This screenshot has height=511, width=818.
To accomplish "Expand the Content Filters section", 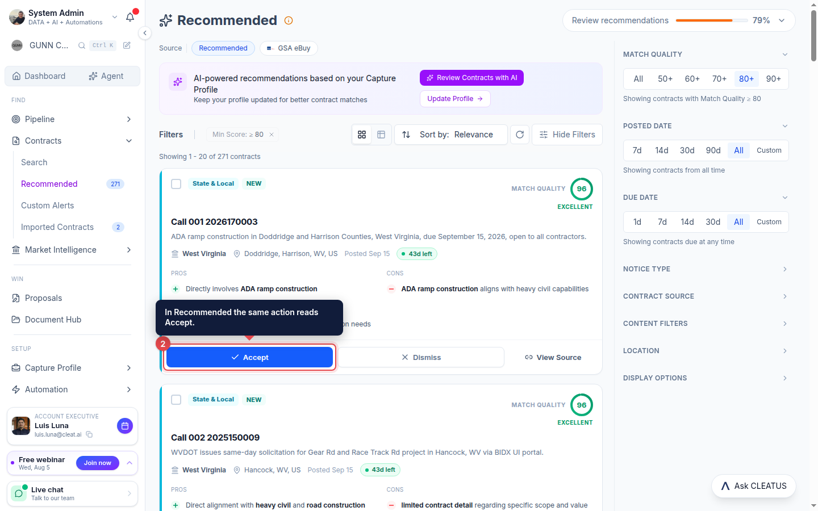I will coord(706,324).
